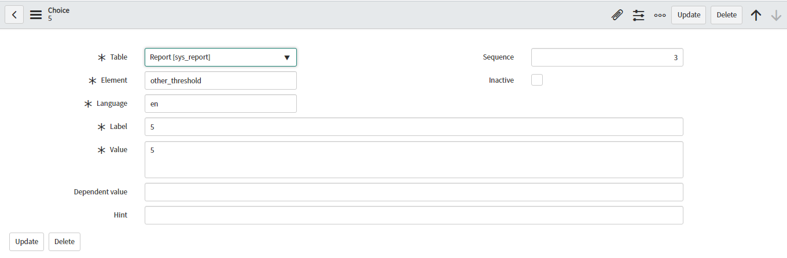
Task: Go to previous record with up arrow
Action: pyautogui.click(x=756, y=15)
